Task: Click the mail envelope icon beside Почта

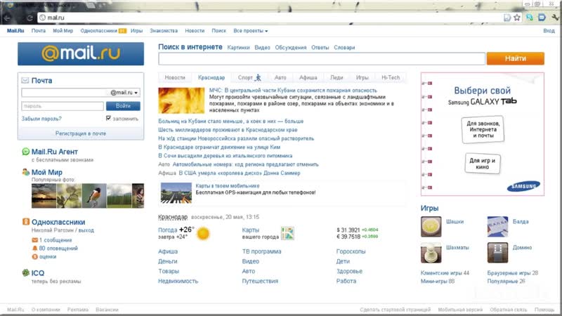Action: [x=25, y=80]
